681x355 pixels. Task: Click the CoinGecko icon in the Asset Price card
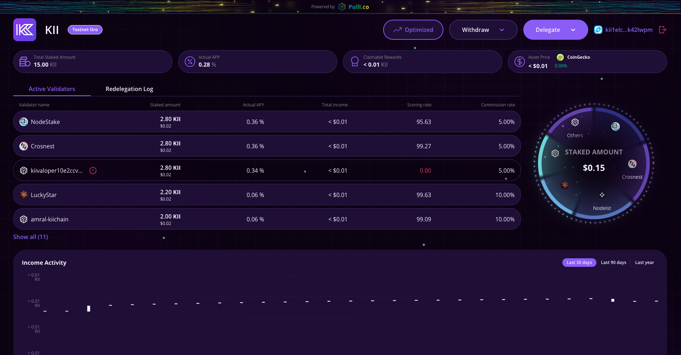click(560, 57)
